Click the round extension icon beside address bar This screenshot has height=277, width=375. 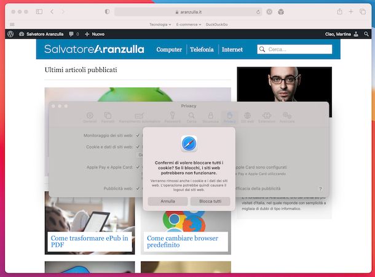(x=269, y=12)
